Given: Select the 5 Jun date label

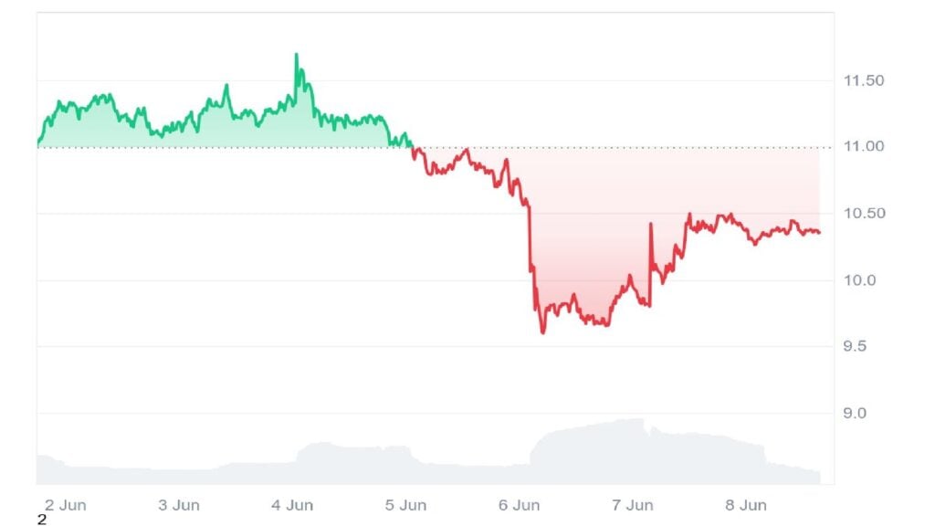Looking at the screenshot, I should (406, 505).
